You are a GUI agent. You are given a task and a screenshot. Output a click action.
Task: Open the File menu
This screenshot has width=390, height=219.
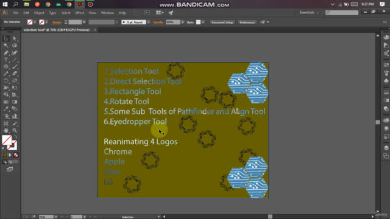tap(16, 13)
